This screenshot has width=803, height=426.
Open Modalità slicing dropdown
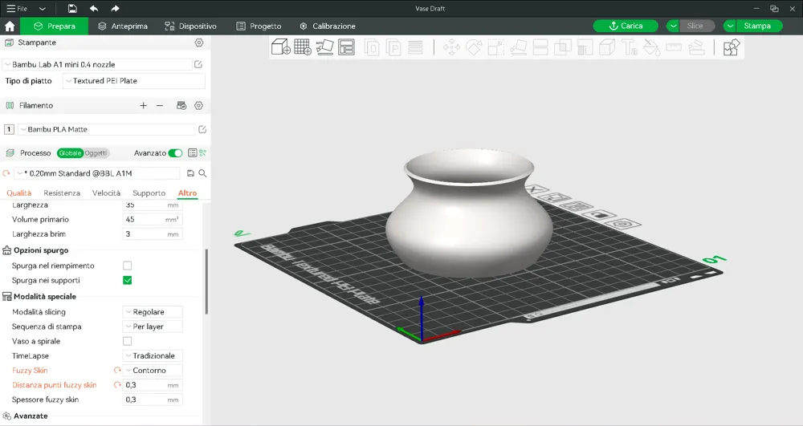(153, 312)
